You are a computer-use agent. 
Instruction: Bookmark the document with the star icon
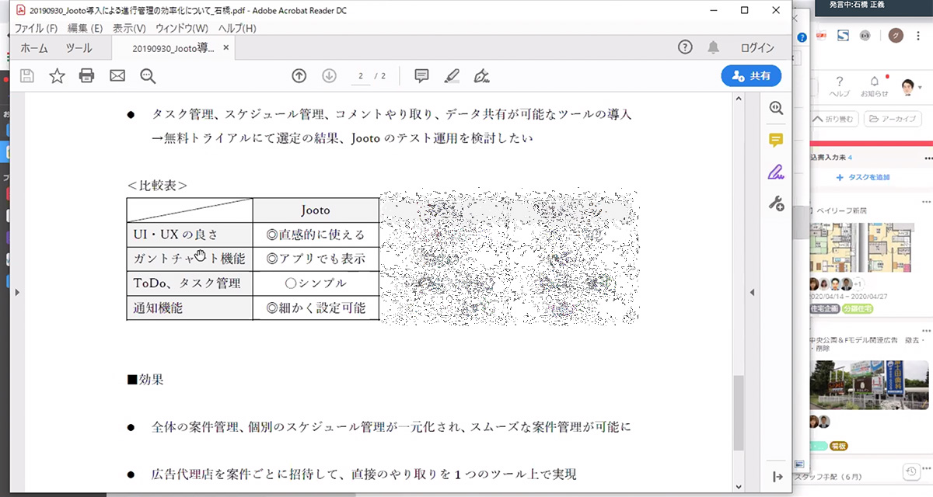click(x=57, y=75)
